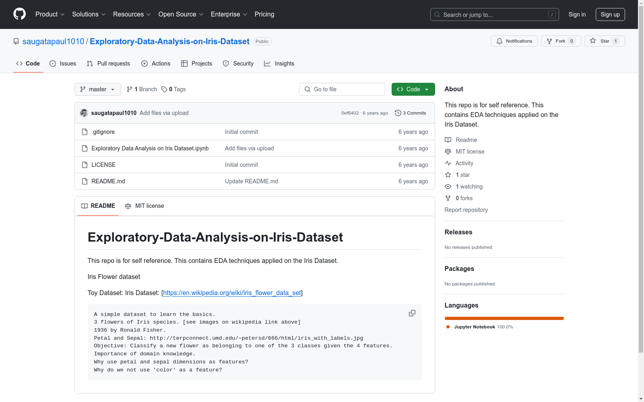The width and height of the screenshot is (644, 402).
Task: Expand the Resources menu
Action: click(132, 14)
